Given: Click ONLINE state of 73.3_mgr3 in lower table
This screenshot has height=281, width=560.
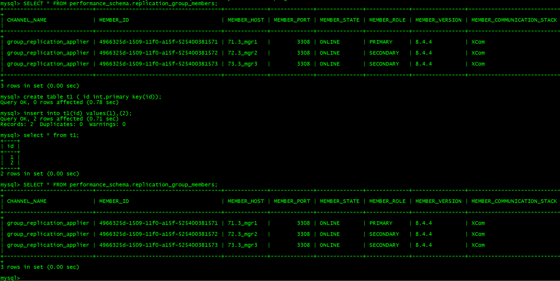Looking at the screenshot, I should [x=330, y=245].
